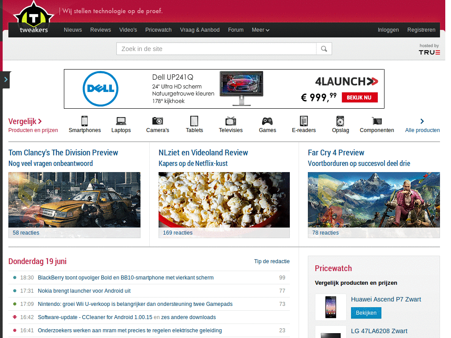Click the Alle producten arrow icon
This screenshot has height=338, width=451.
(x=422, y=121)
